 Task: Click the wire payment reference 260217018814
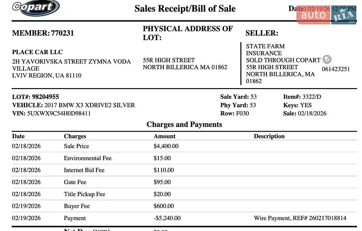pos(328,218)
